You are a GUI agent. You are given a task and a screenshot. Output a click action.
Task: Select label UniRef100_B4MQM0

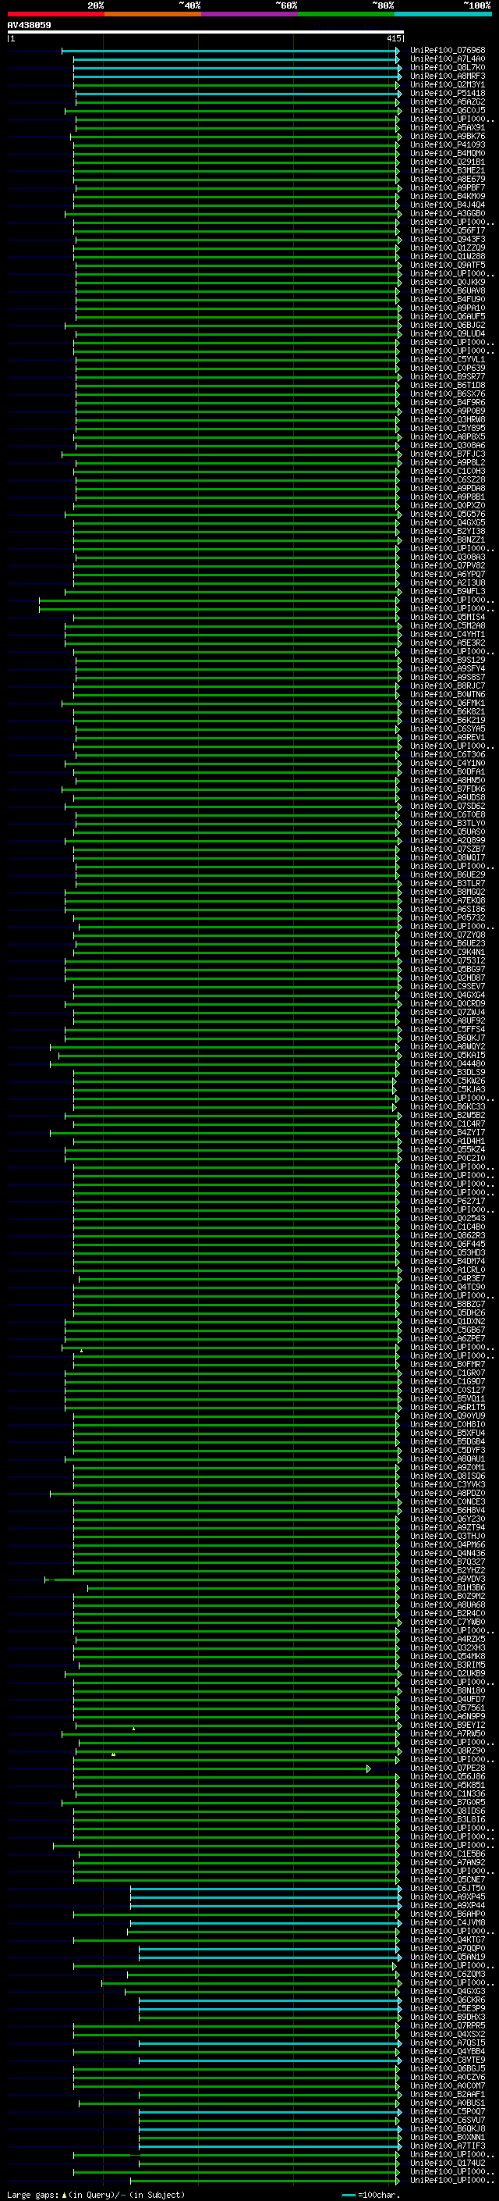click(447, 154)
